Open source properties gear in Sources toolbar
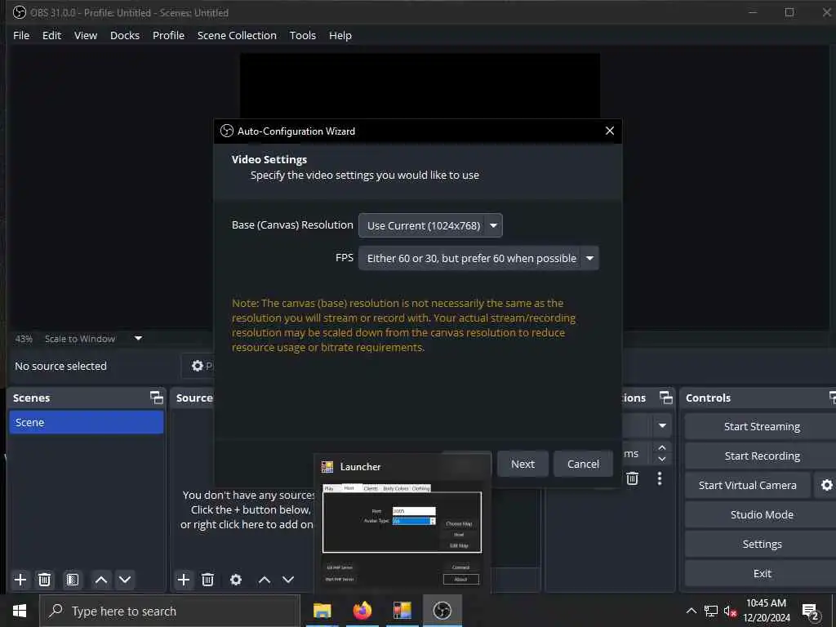 (x=236, y=580)
